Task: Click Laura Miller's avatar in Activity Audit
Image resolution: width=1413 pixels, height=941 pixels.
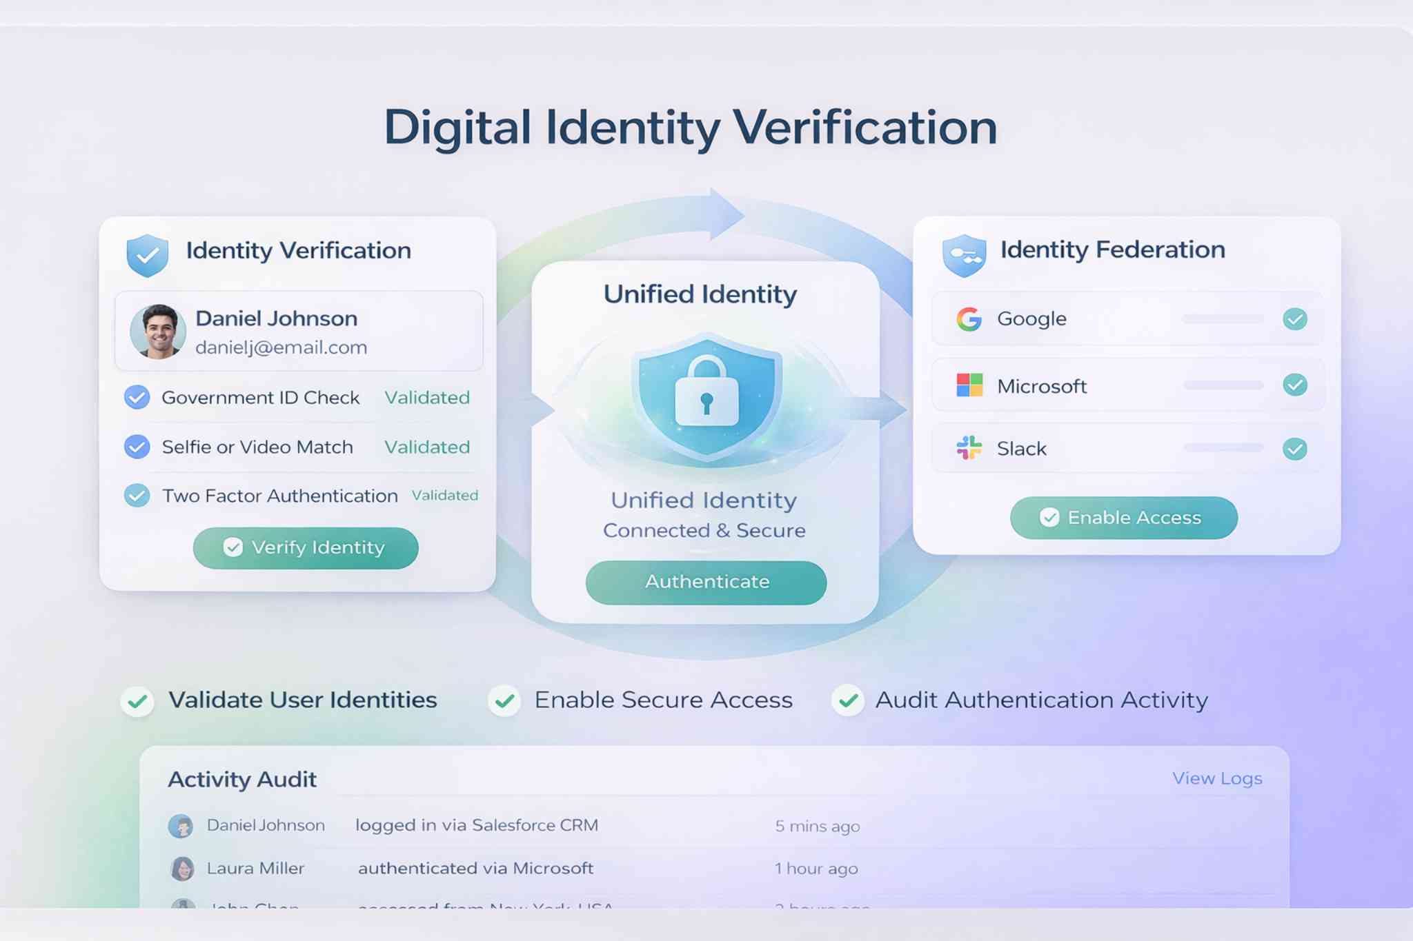Action: pyautogui.click(x=181, y=868)
